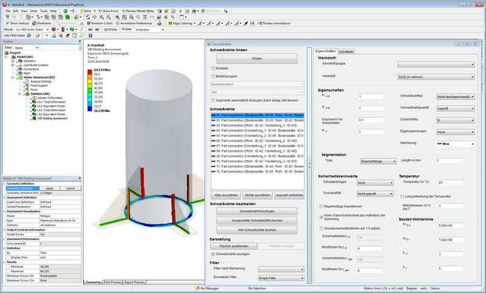Image resolution: width=486 pixels, height=293 pixels.
Task: Click the rotate view icon in toolbar
Action: coord(88,17)
